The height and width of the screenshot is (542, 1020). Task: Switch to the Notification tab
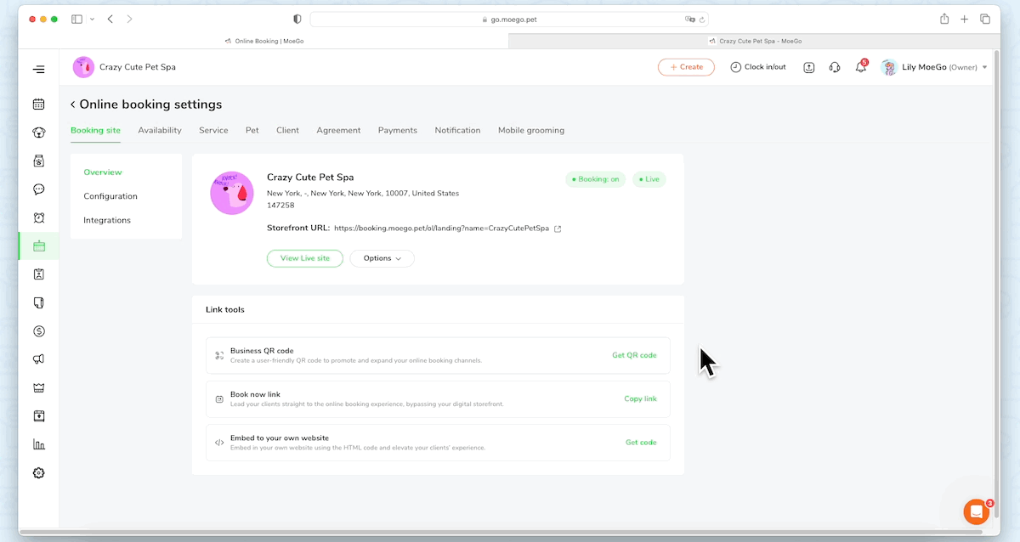(x=457, y=130)
